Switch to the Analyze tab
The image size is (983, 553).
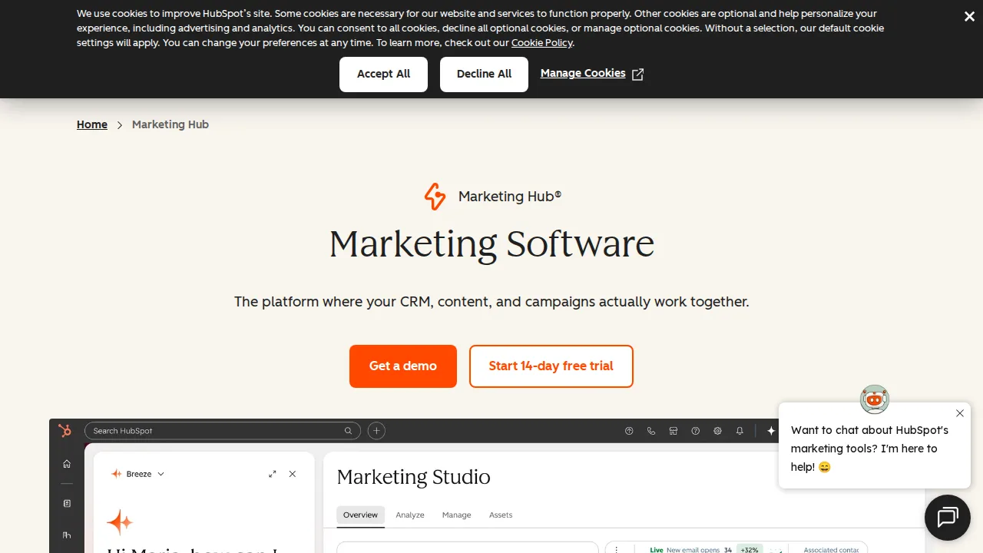tap(410, 515)
